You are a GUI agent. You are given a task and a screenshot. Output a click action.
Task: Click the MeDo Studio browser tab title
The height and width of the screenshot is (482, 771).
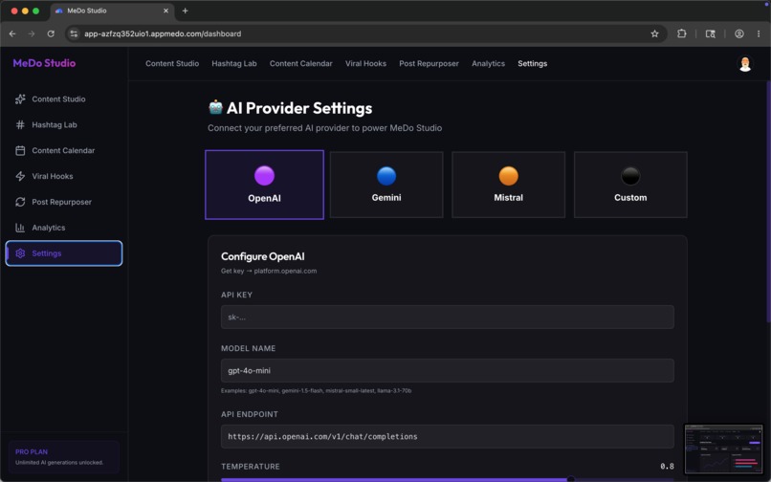click(x=86, y=11)
